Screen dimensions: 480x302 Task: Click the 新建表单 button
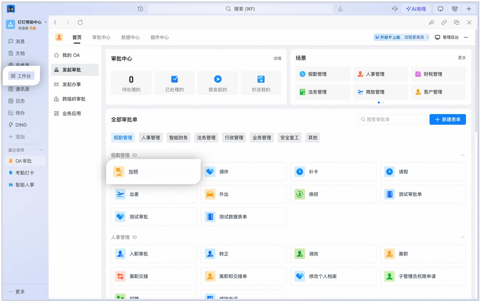click(447, 119)
